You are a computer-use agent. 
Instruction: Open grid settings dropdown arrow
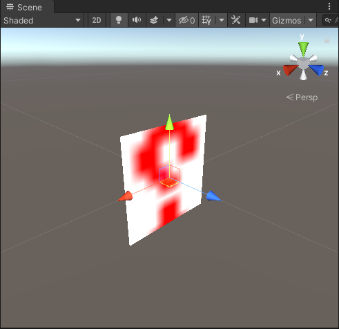(x=222, y=20)
